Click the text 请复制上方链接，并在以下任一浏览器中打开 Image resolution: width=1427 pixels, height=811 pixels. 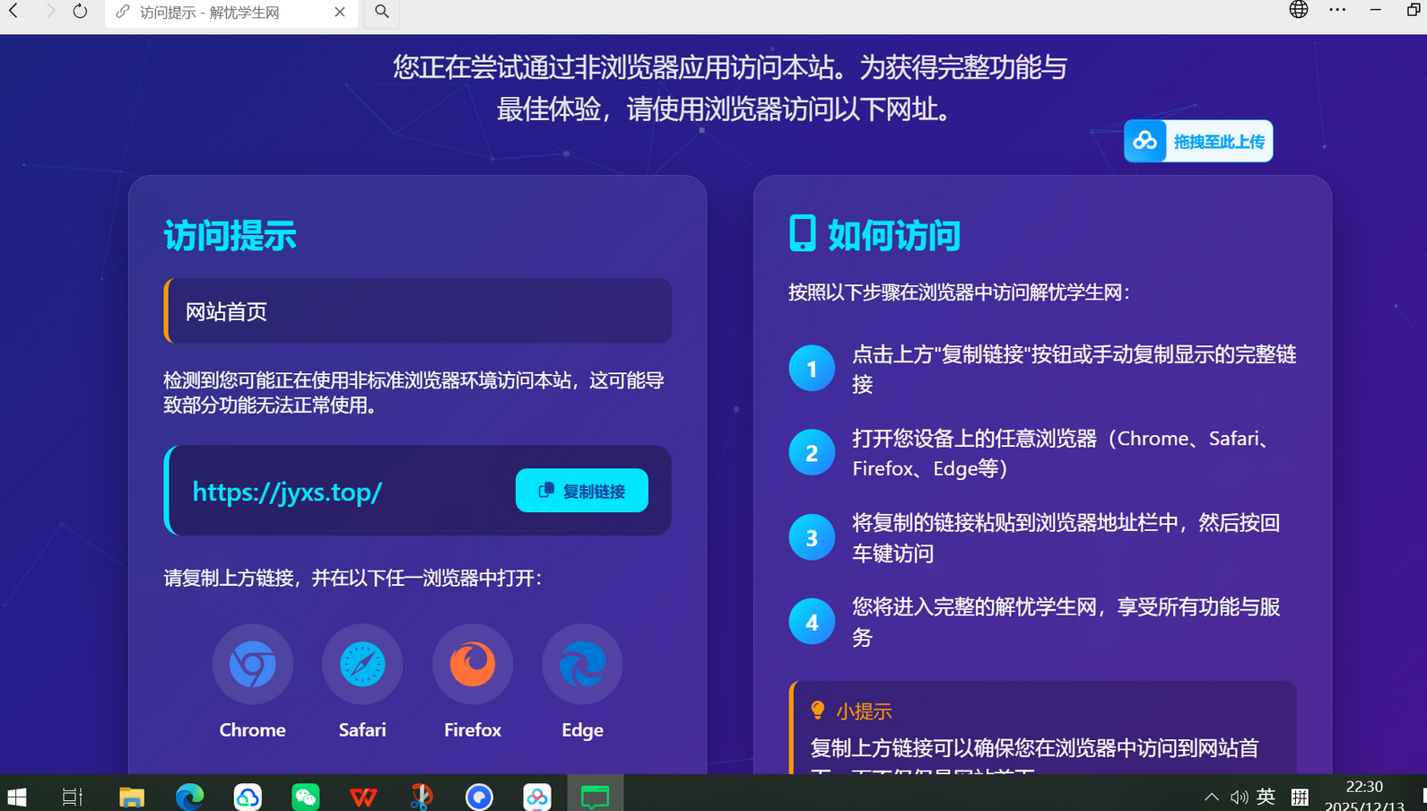point(353,578)
